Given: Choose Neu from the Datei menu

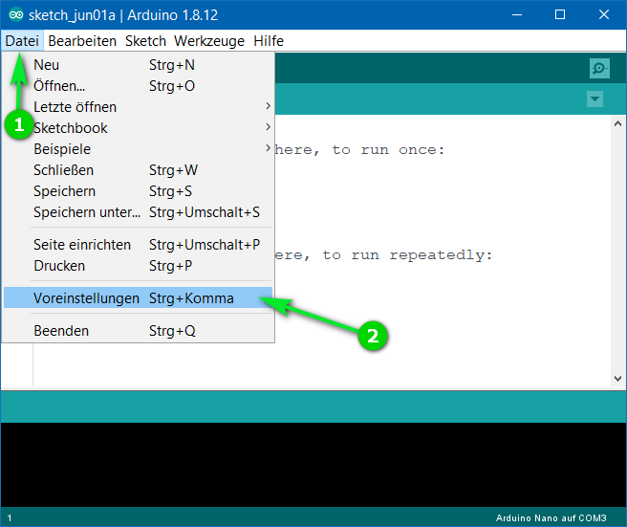Looking at the screenshot, I should tap(138, 65).
